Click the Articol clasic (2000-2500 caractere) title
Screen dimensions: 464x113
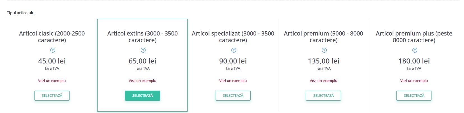52,37
